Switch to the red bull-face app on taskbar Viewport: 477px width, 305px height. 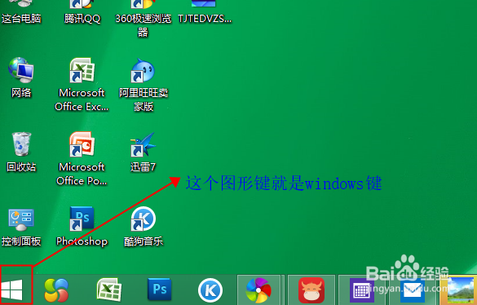pos(311,290)
